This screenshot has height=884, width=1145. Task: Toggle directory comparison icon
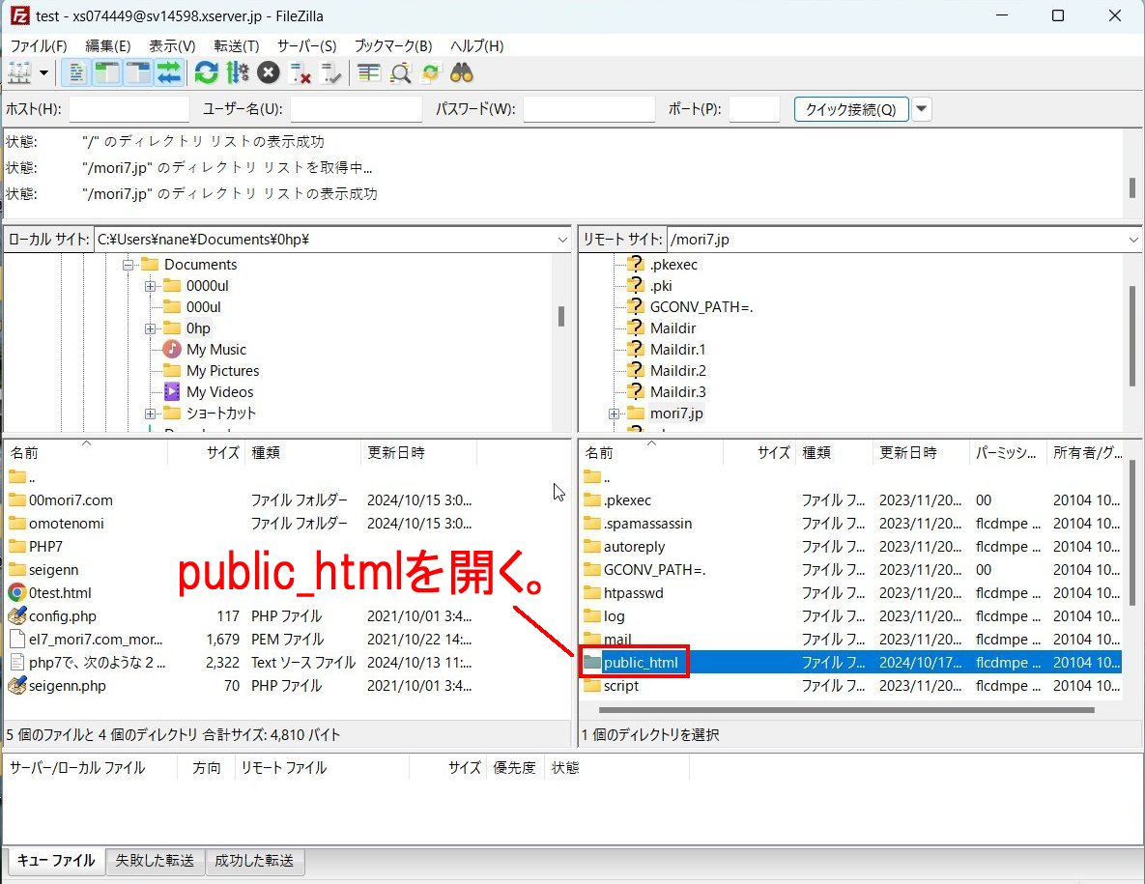400,73
